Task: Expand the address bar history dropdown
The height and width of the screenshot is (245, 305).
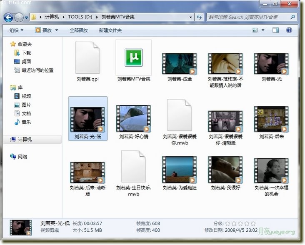Action: pos(191,17)
